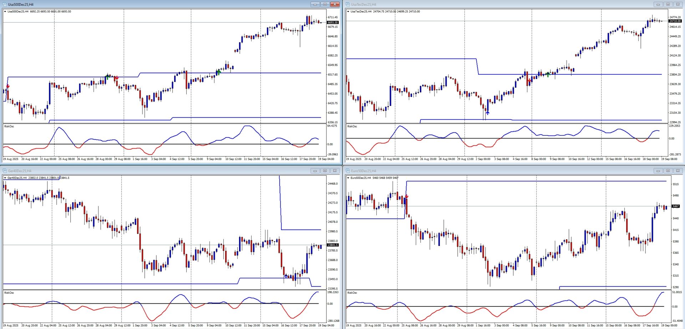Expand the triangle beside Usa500Dec25,H4 chart label
Screen dimensions: 685x329
click(x=5, y=11)
